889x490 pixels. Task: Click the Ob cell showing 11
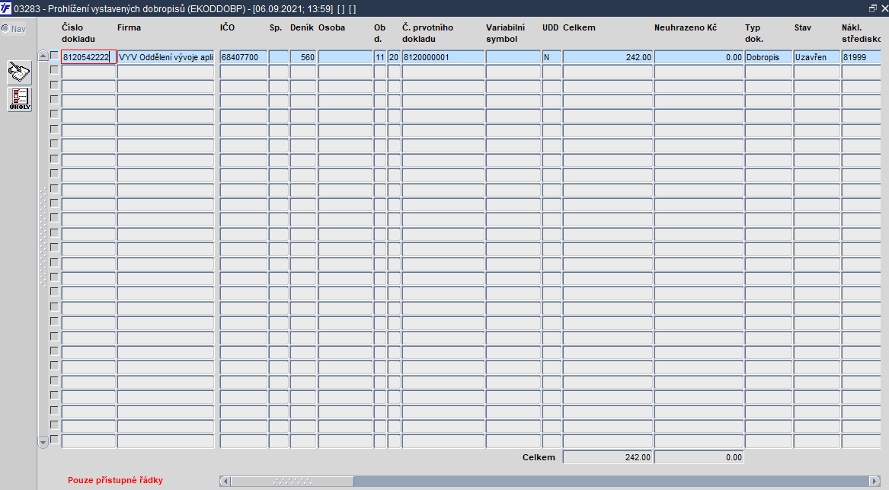pos(380,56)
